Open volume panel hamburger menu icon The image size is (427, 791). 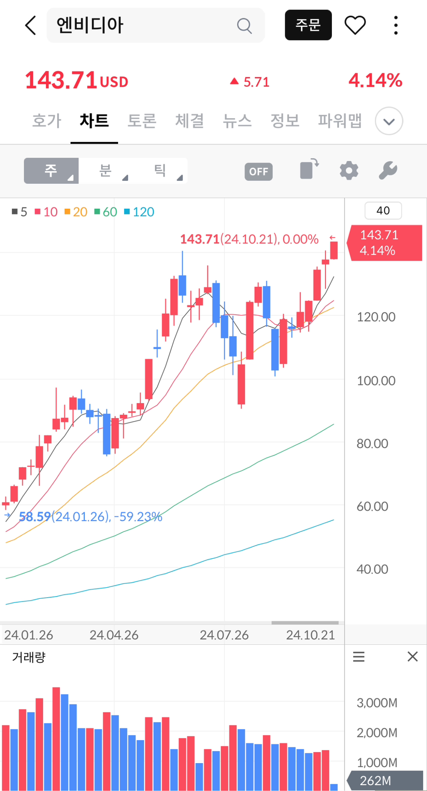(359, 657)
